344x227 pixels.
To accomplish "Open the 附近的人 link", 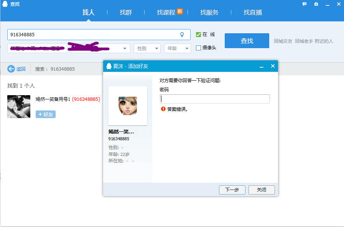I will click(324, 41).
